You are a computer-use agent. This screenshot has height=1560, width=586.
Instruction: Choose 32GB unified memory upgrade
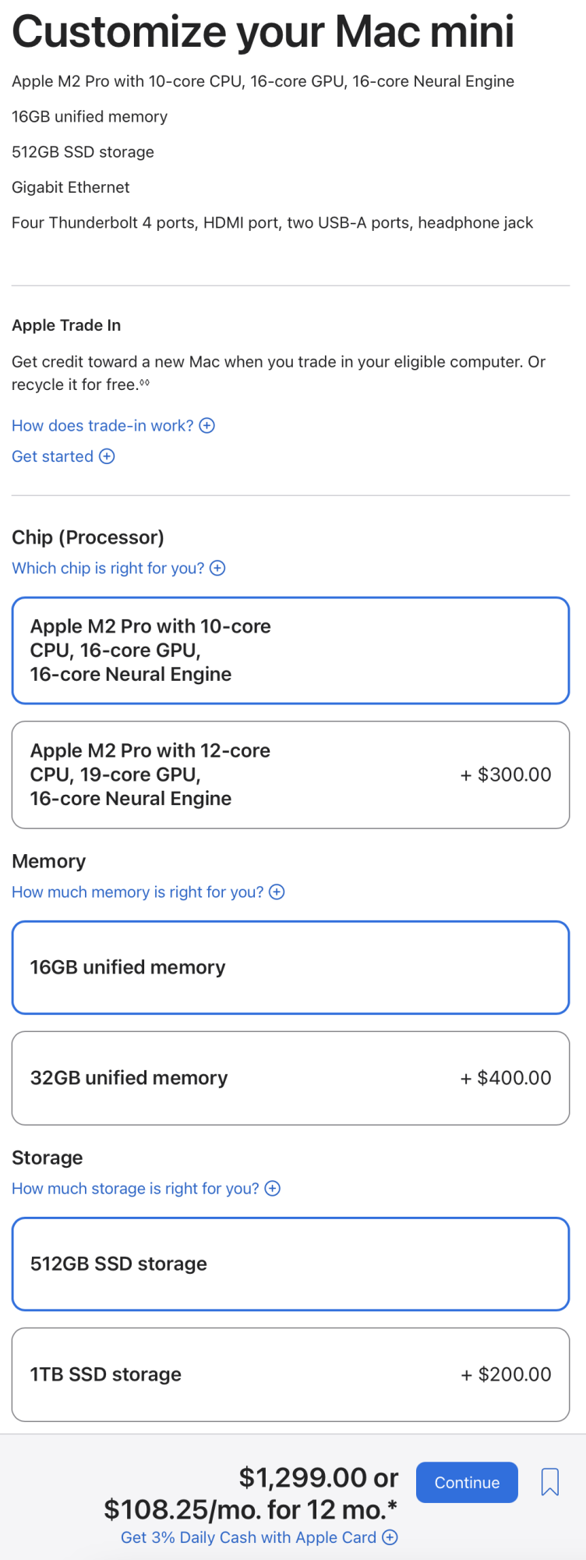coord(290,1078)
